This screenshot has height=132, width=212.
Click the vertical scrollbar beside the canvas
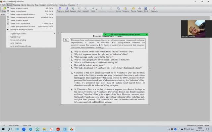[x=211, y=69]
